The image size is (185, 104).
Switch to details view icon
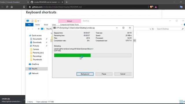point(181,102)
